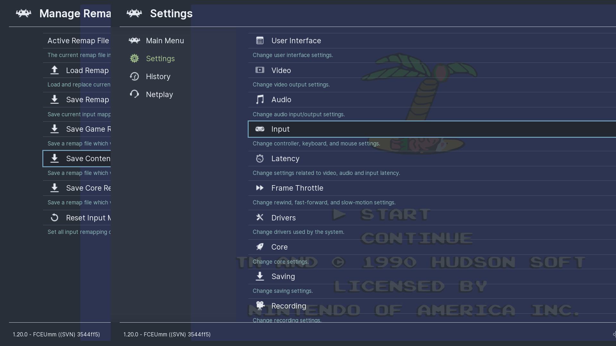The image size is (616, 346).
Task: Click the Netplay headset icon
Action: [134, 94]
